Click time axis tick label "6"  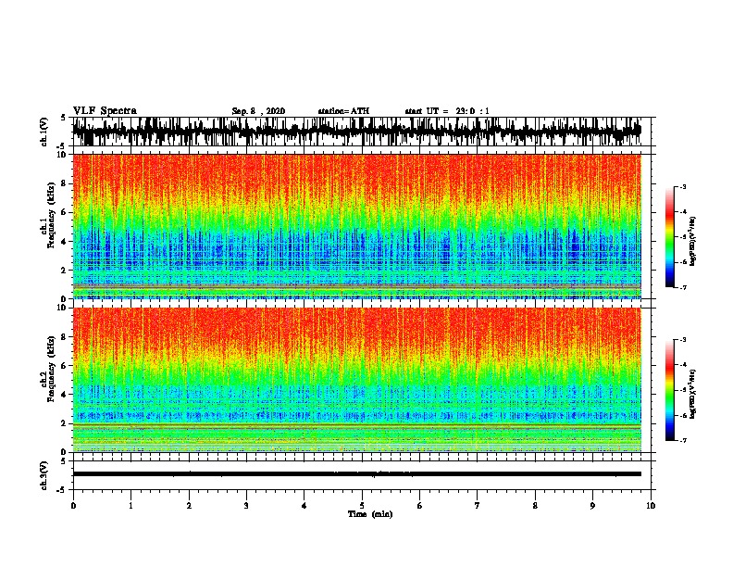coord(419,506)
